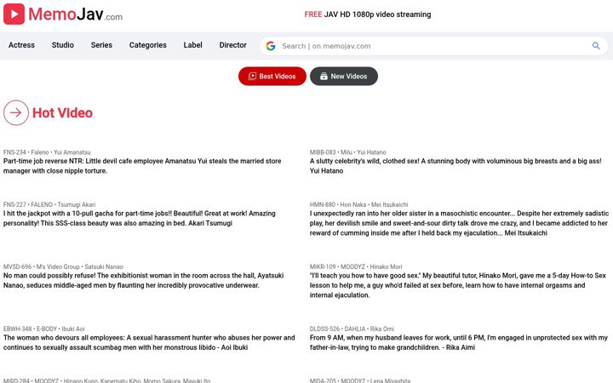
Task: Open the video title beneath FNS-227
Action: click(140, 218)
